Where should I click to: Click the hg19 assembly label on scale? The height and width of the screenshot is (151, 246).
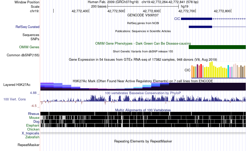[x=185, y=6]
